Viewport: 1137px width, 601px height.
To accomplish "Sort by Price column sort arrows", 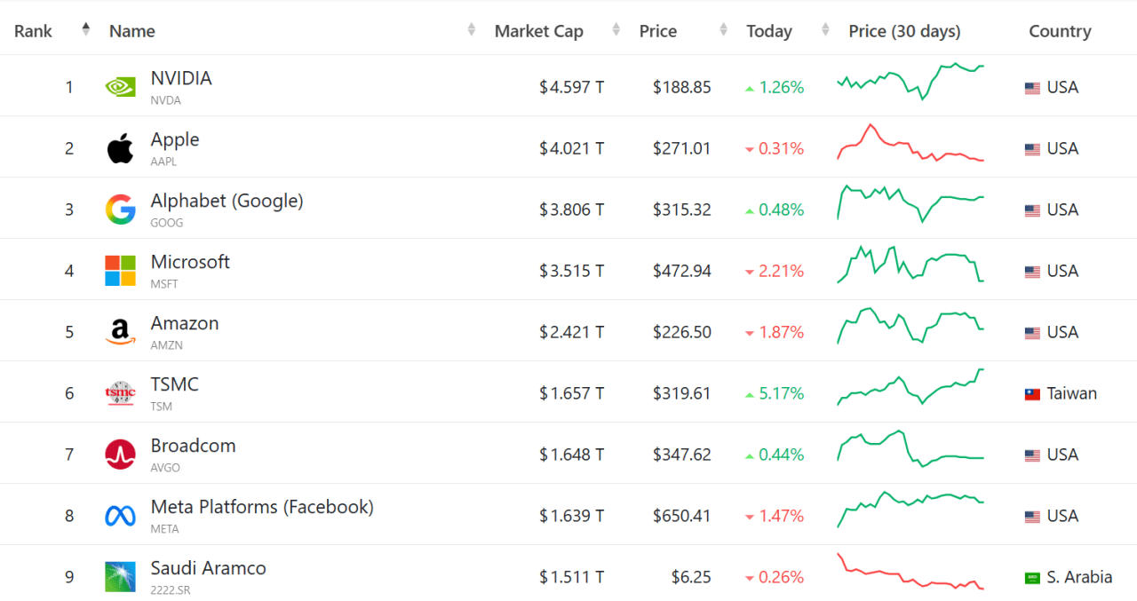I will coord(724,31).
